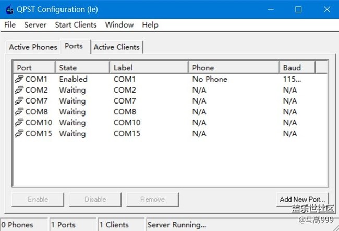Open the Window menu
This screenshot has height=231, width=339.
point(119,25)
